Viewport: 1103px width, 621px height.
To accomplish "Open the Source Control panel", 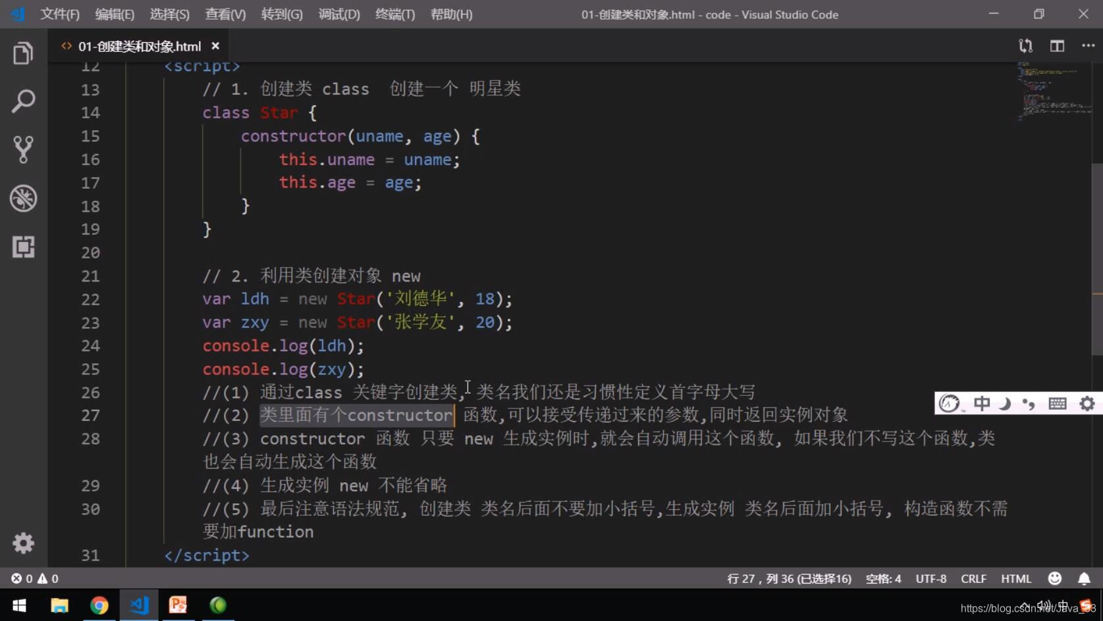I will click(23, 150).
